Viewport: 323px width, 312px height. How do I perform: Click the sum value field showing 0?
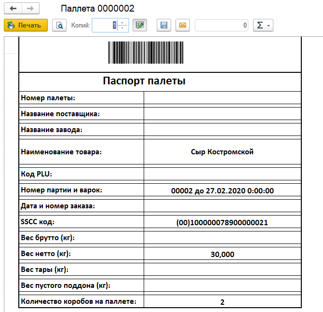pos(222,25)
